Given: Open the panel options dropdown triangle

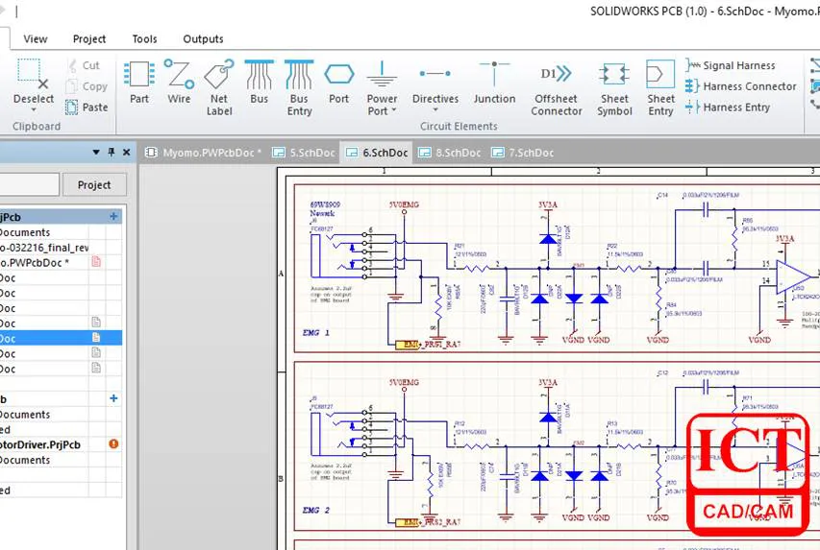Looking at the screenshot, I should pos(96,152).
